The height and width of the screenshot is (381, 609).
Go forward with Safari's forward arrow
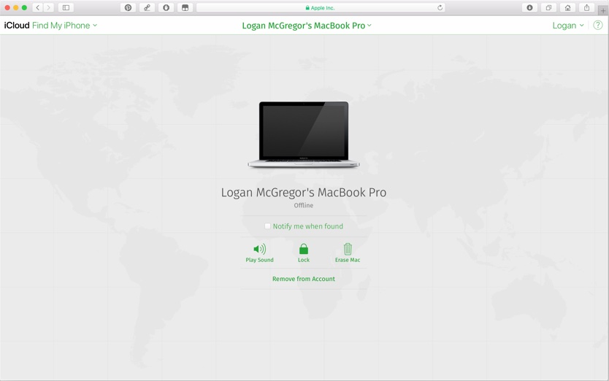(48, 7)
